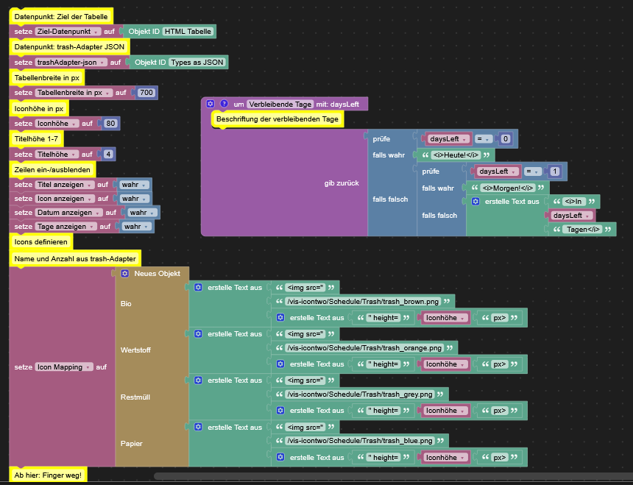Select the Ab hier: Finger weg! comment
The height and width of the screenshot is (485, 633).
click(48, 475)
